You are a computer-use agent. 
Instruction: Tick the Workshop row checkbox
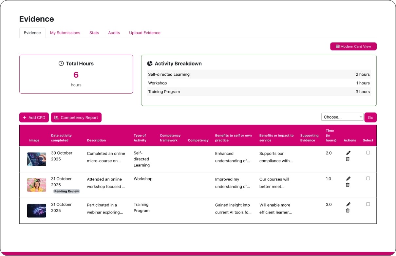pyautogui.click(x=368, y=178)
